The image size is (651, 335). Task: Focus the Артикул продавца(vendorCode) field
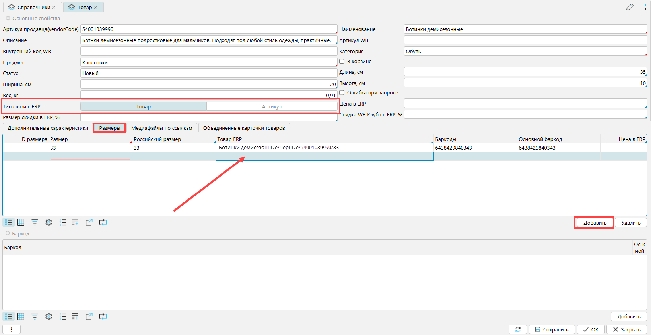[x=209, y=29]
